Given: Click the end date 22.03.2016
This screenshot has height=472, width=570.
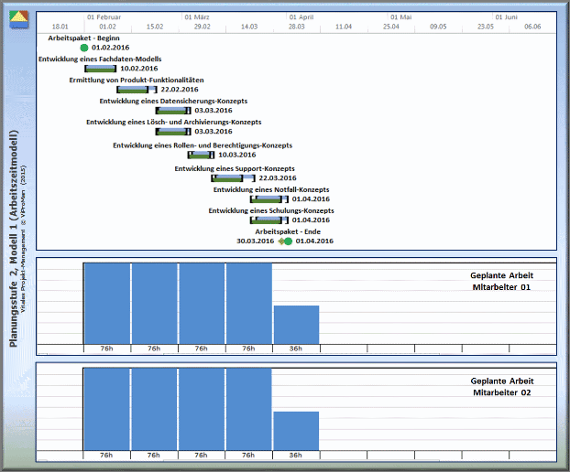Looking at the screenshot, I should point(278,178).
